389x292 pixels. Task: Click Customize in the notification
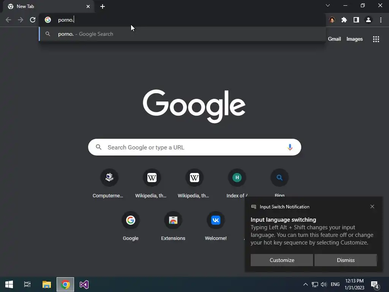tap(282, 260)
